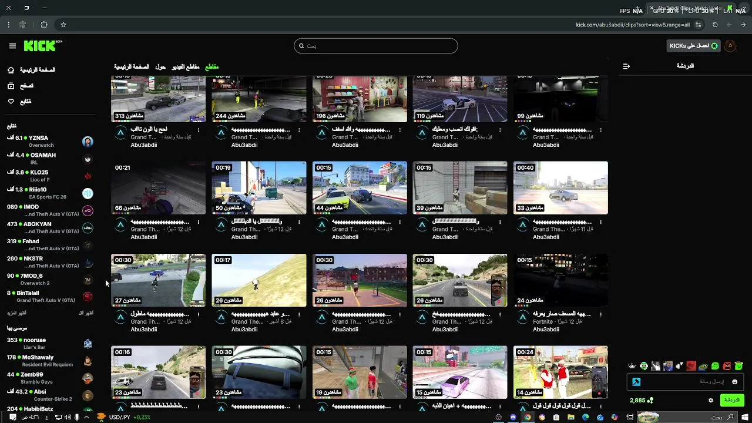The width and height of the screenshot is (752, 423).
Task: Pick the white hearts emote
Action: coord(680,366)
